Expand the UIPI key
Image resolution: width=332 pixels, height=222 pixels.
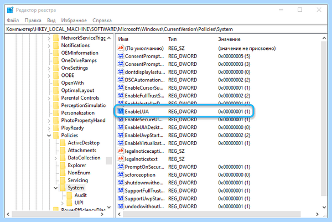[x=62, y=203]
